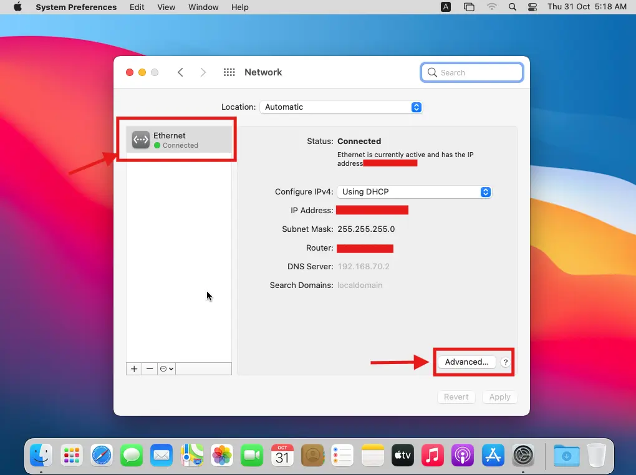Open Maps from the Dock
This screenshot has height=475, width=636.
tap(192, 455)
